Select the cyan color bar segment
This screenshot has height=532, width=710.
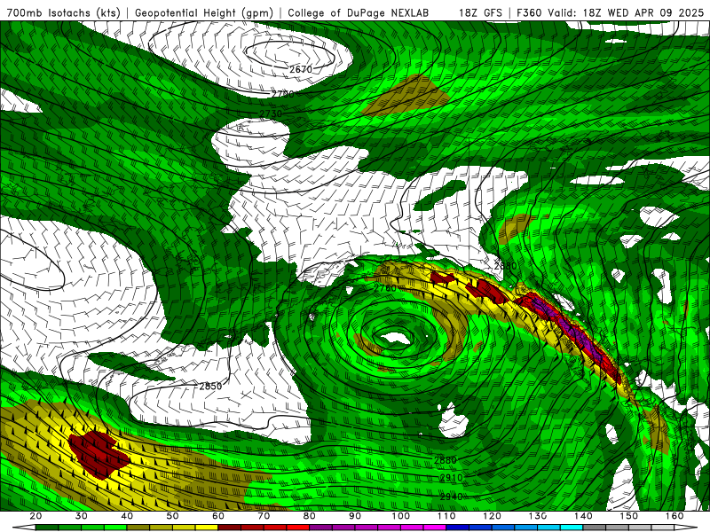572,527
